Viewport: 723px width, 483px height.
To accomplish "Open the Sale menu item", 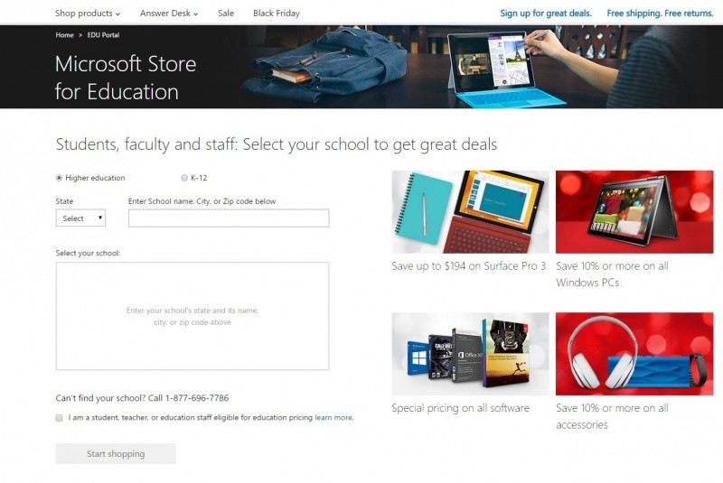I will click(x=226, y=14).
